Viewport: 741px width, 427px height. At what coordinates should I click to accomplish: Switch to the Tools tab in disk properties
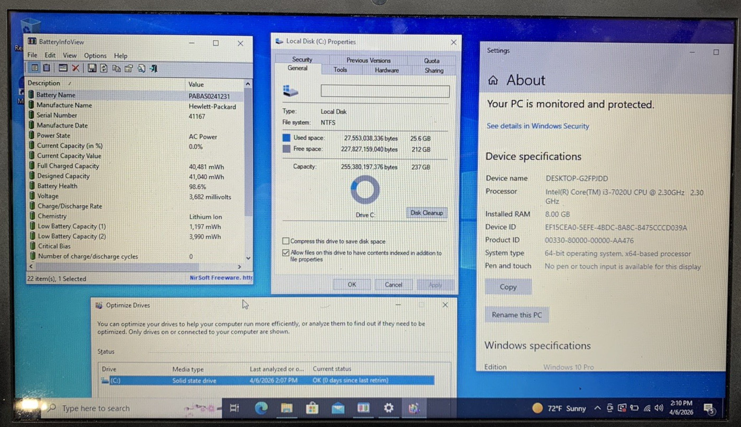click(340, 70)
